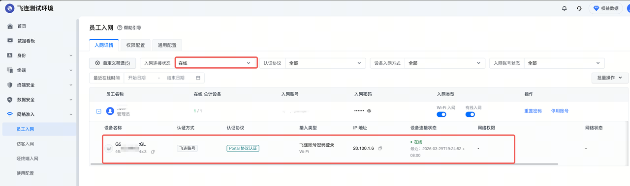Switch to the 权限配置 tab
Image resolution: width=630 pixels, height=186 pixels.
(135, 45)
